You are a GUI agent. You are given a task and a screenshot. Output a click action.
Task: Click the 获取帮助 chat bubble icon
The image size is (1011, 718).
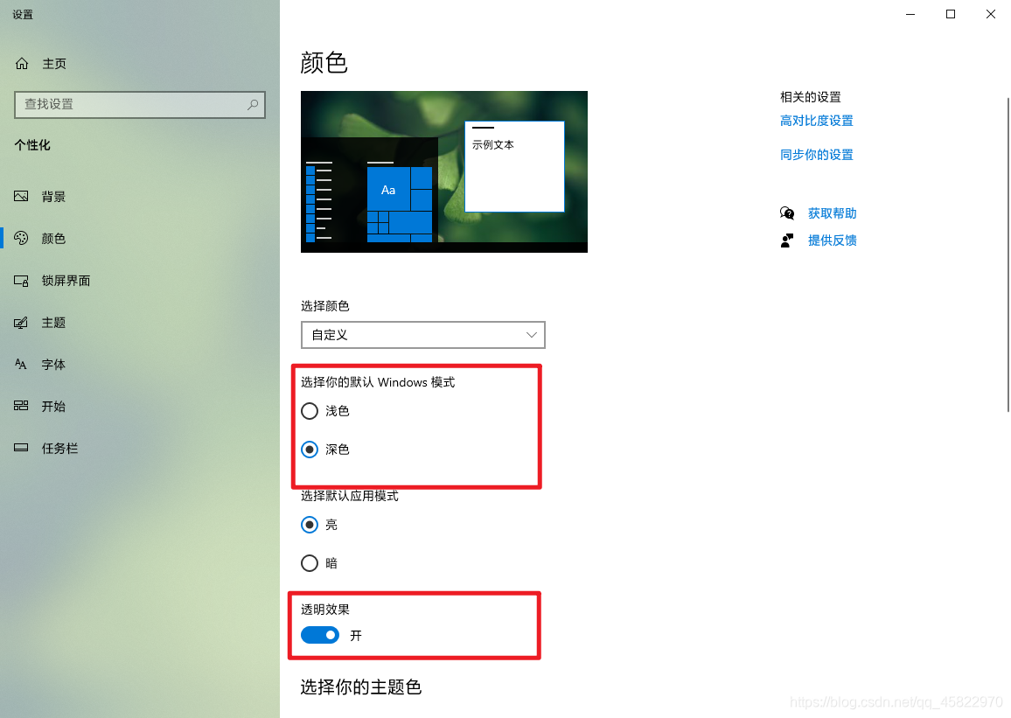pyautogui.click(x=787, y=213)
